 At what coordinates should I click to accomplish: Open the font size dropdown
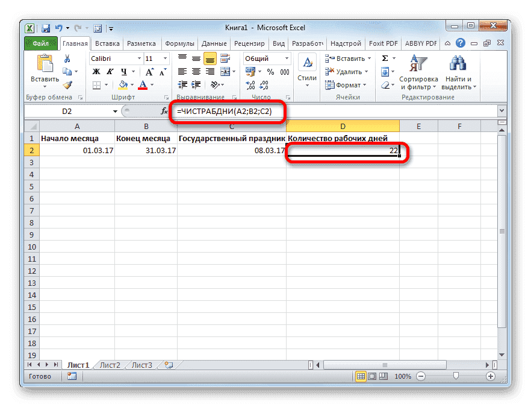point(164,58)
